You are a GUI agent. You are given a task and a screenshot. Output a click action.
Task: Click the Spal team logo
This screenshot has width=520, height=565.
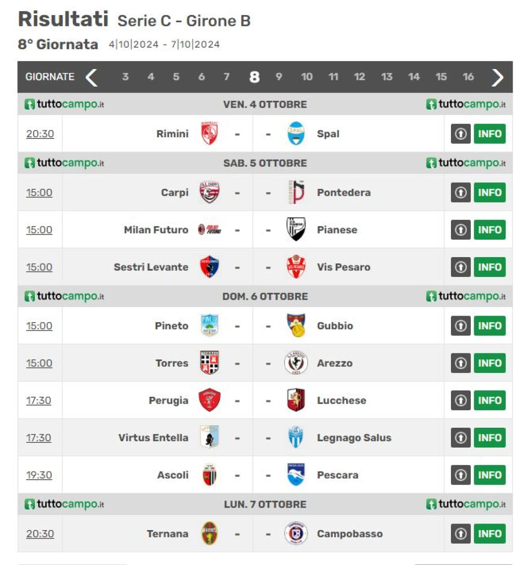296,134
